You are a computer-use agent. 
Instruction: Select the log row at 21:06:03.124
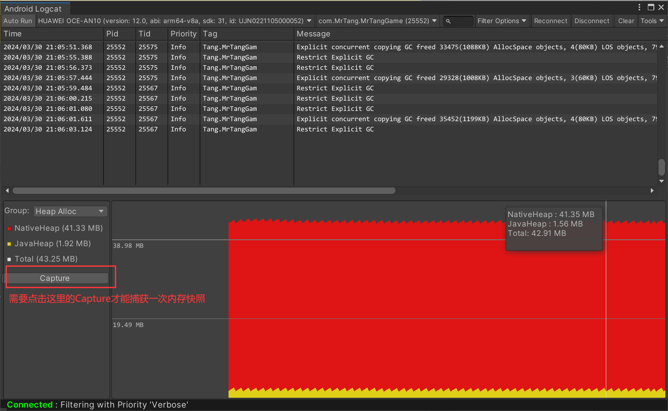[329, 129]
